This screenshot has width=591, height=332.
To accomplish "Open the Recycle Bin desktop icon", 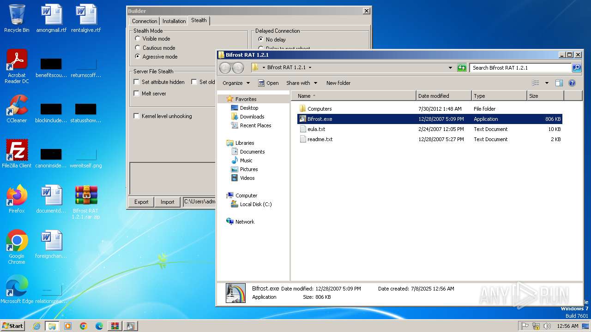I will pos(17,18).
